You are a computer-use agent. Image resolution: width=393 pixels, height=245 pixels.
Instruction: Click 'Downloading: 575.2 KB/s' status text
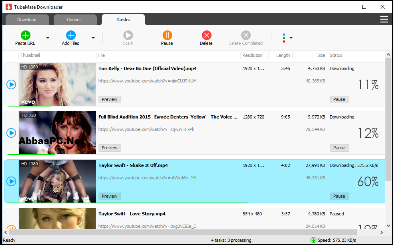pos(354,165)
